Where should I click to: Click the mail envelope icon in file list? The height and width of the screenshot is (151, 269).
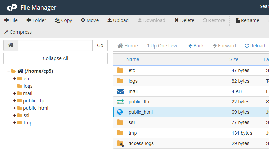pos(120,91)
